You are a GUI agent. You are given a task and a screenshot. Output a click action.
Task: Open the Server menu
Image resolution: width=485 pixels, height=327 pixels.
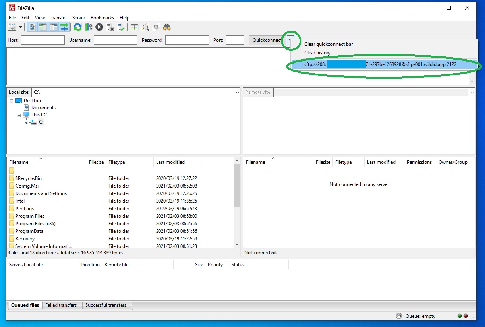tap(79, 18)
